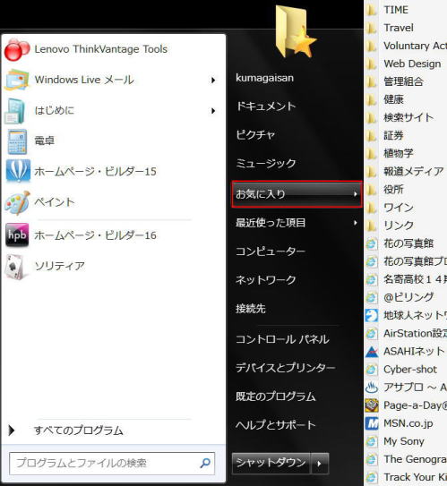
Task: Click the AirStation設定 page icon
Action: [372, 334]
